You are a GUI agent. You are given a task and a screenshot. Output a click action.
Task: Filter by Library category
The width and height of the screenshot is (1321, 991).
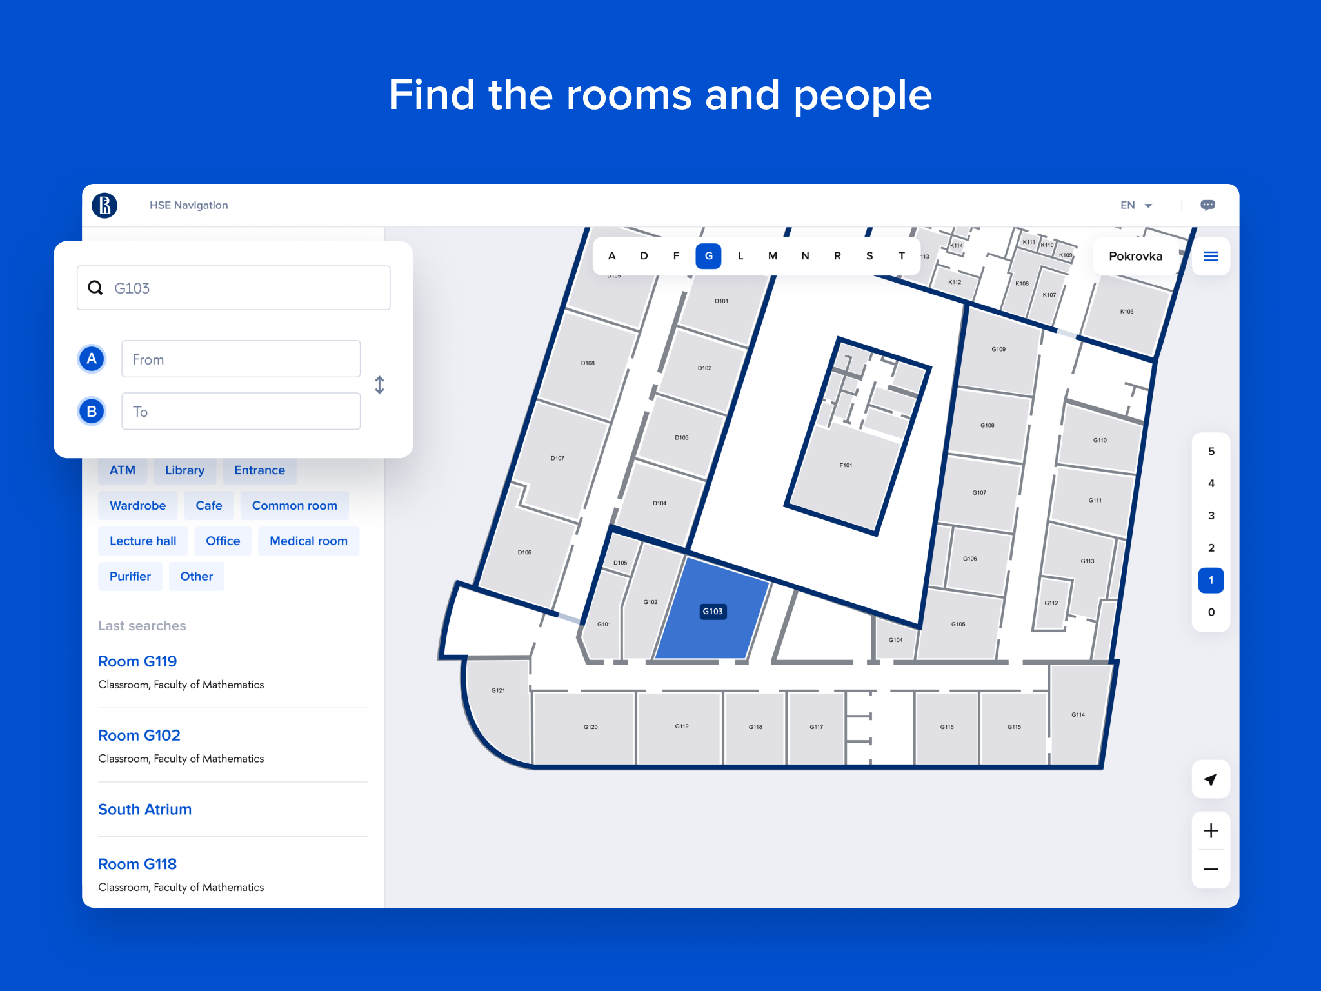(184, 470)
